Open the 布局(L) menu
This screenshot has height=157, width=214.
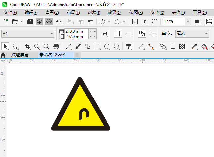(73, 13)
